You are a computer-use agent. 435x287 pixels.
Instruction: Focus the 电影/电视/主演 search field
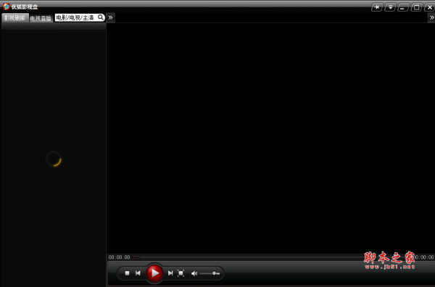click(x=76, y=17)
